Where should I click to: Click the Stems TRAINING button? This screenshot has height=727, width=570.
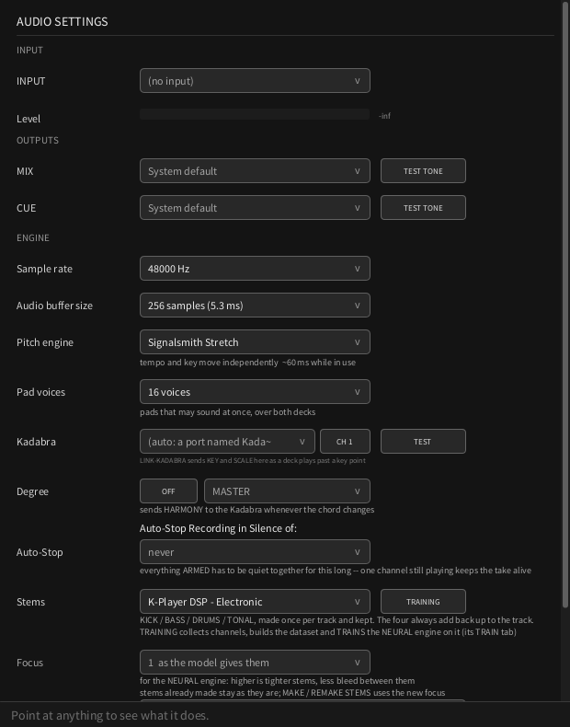[423, 601]
